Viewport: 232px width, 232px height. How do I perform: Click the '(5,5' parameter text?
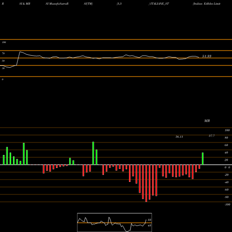coord(119,4)
